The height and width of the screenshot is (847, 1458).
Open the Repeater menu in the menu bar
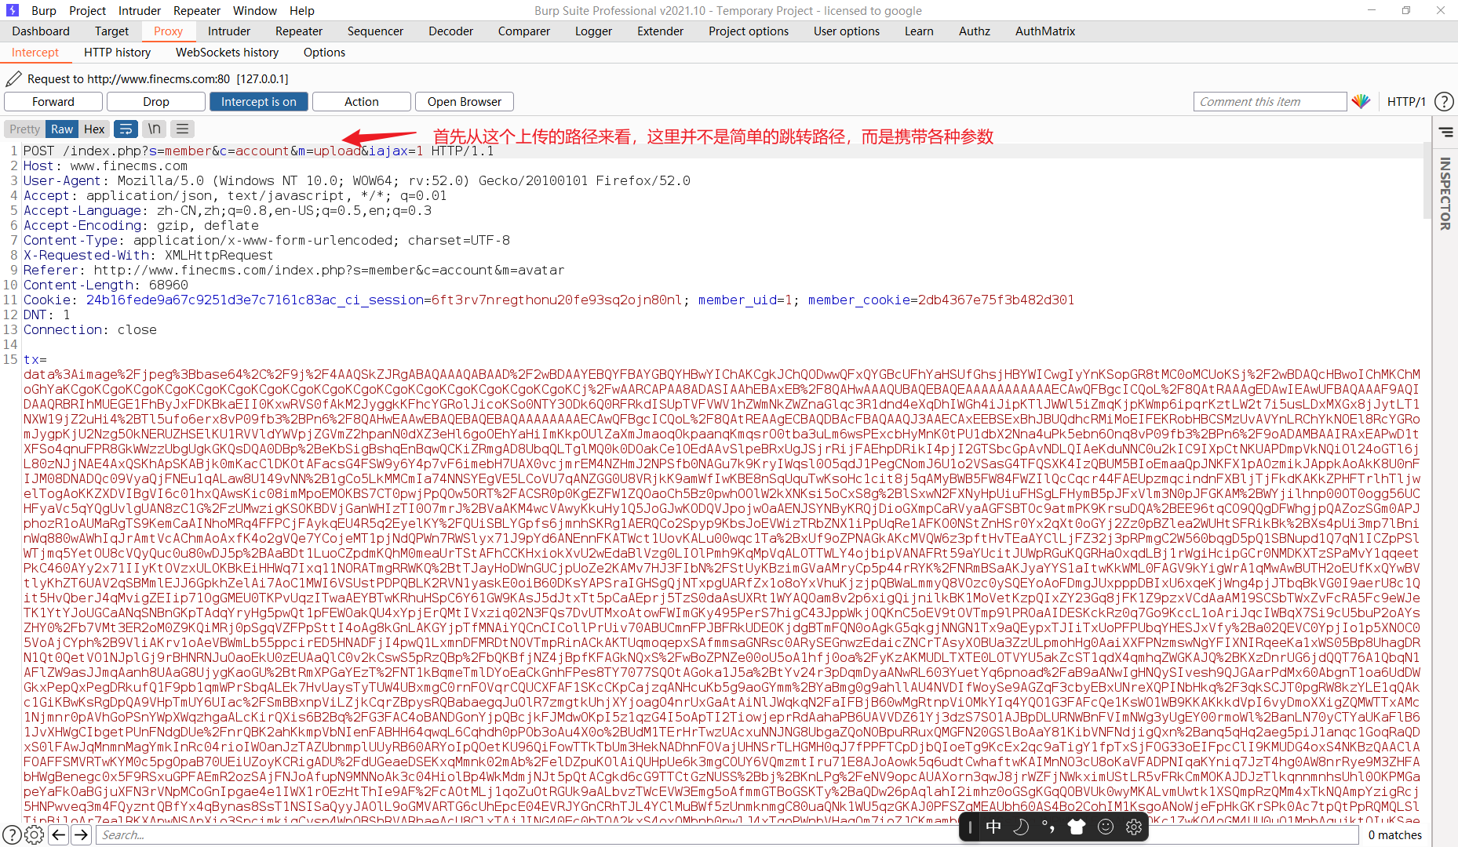point(197,10)
